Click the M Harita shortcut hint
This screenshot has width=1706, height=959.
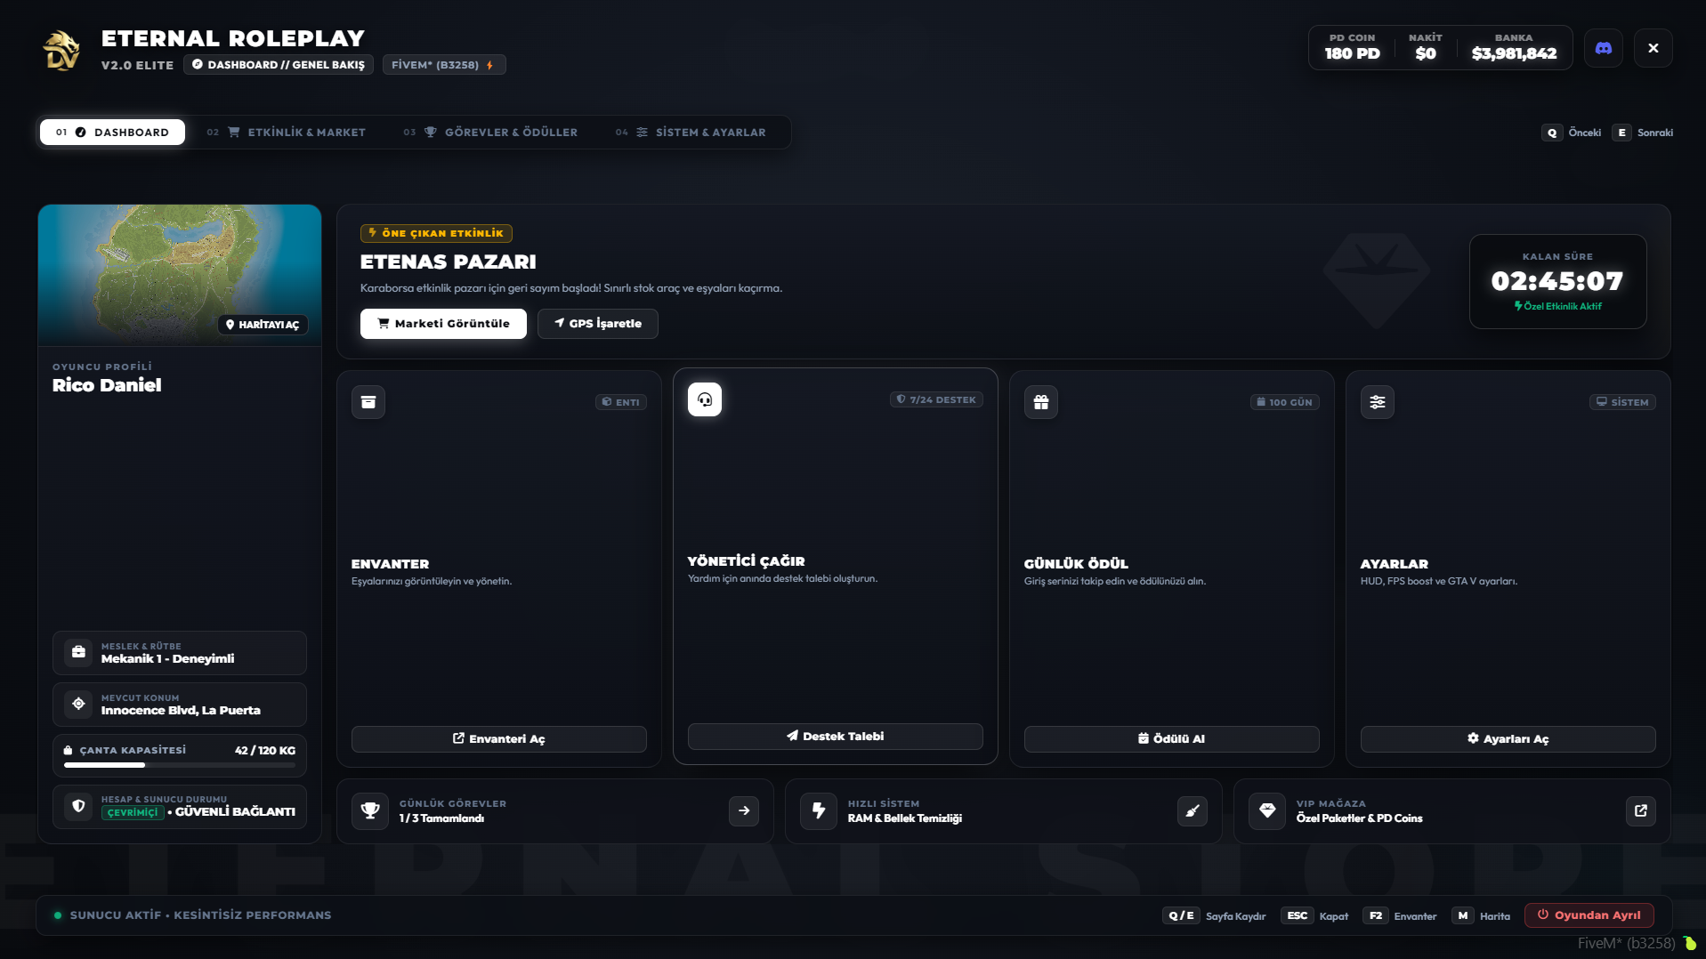click(1481, 916)
